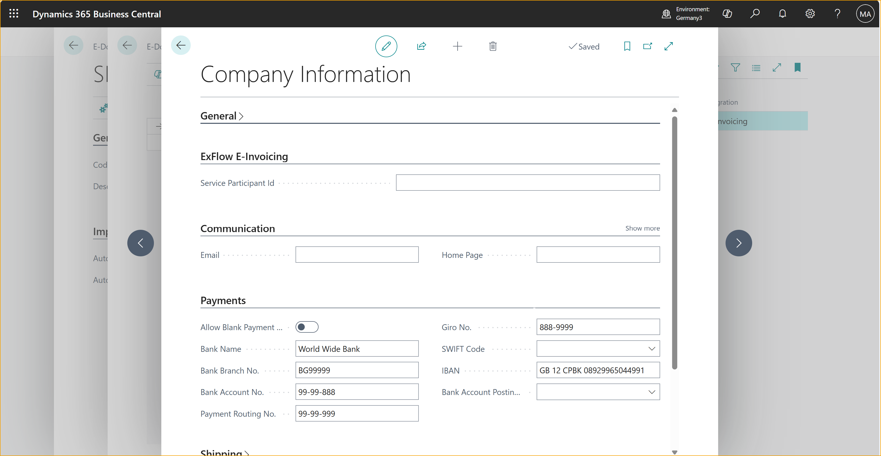The width and height of the screenshot is (881, 456).
Task: Click the MA user account avatar
Action: click(x=865, y=14)
